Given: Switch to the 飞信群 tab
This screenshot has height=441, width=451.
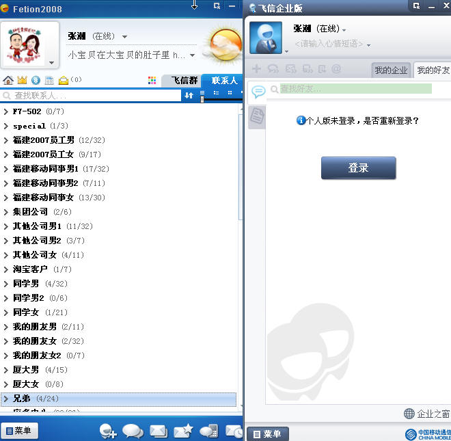Looking at the screenshot, I should 182,81.
